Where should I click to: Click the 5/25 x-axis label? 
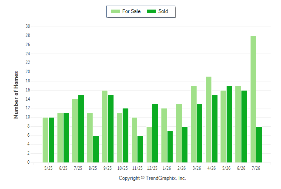[48, 168]
